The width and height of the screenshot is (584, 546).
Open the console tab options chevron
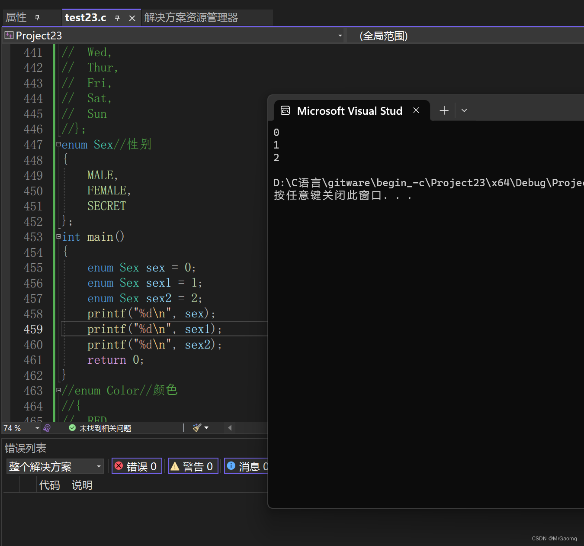(464, 110)
